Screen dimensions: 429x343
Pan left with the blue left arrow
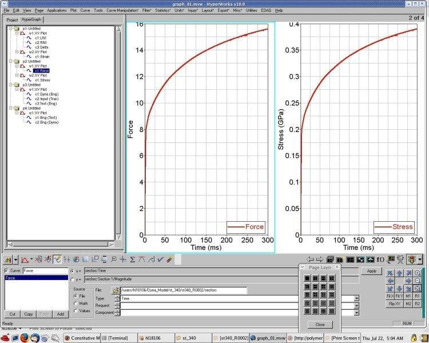tap(390, 281)
